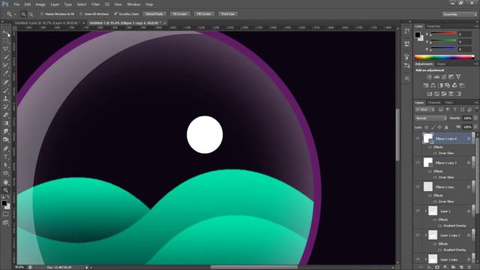
Task: Hide the Layer 1 copy 2 layer
Action: [418, 235]
